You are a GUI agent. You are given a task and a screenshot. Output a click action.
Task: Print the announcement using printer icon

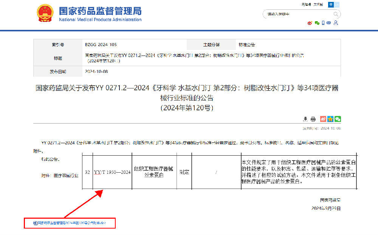click(313, 119)
